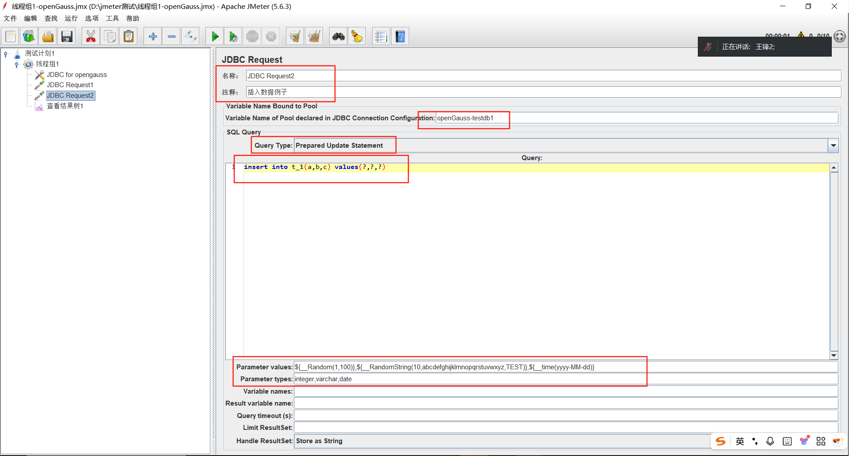This screenshot has width=849, height=456.
Task: Click the Paste clipboard icon
Action: (129, 36)
